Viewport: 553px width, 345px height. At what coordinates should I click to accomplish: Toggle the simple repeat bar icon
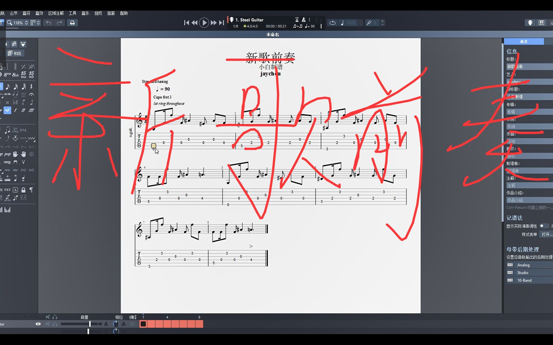[23, 66]
